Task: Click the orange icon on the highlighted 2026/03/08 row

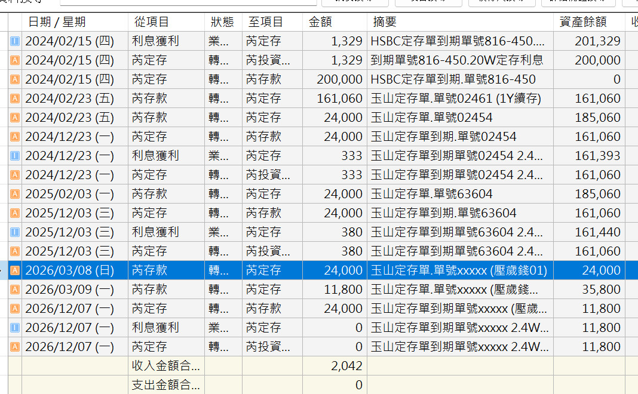Action: click(15, 270)
